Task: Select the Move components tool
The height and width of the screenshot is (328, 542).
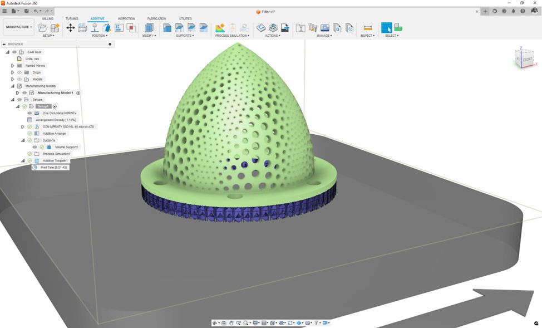Action: pos(71,27)
